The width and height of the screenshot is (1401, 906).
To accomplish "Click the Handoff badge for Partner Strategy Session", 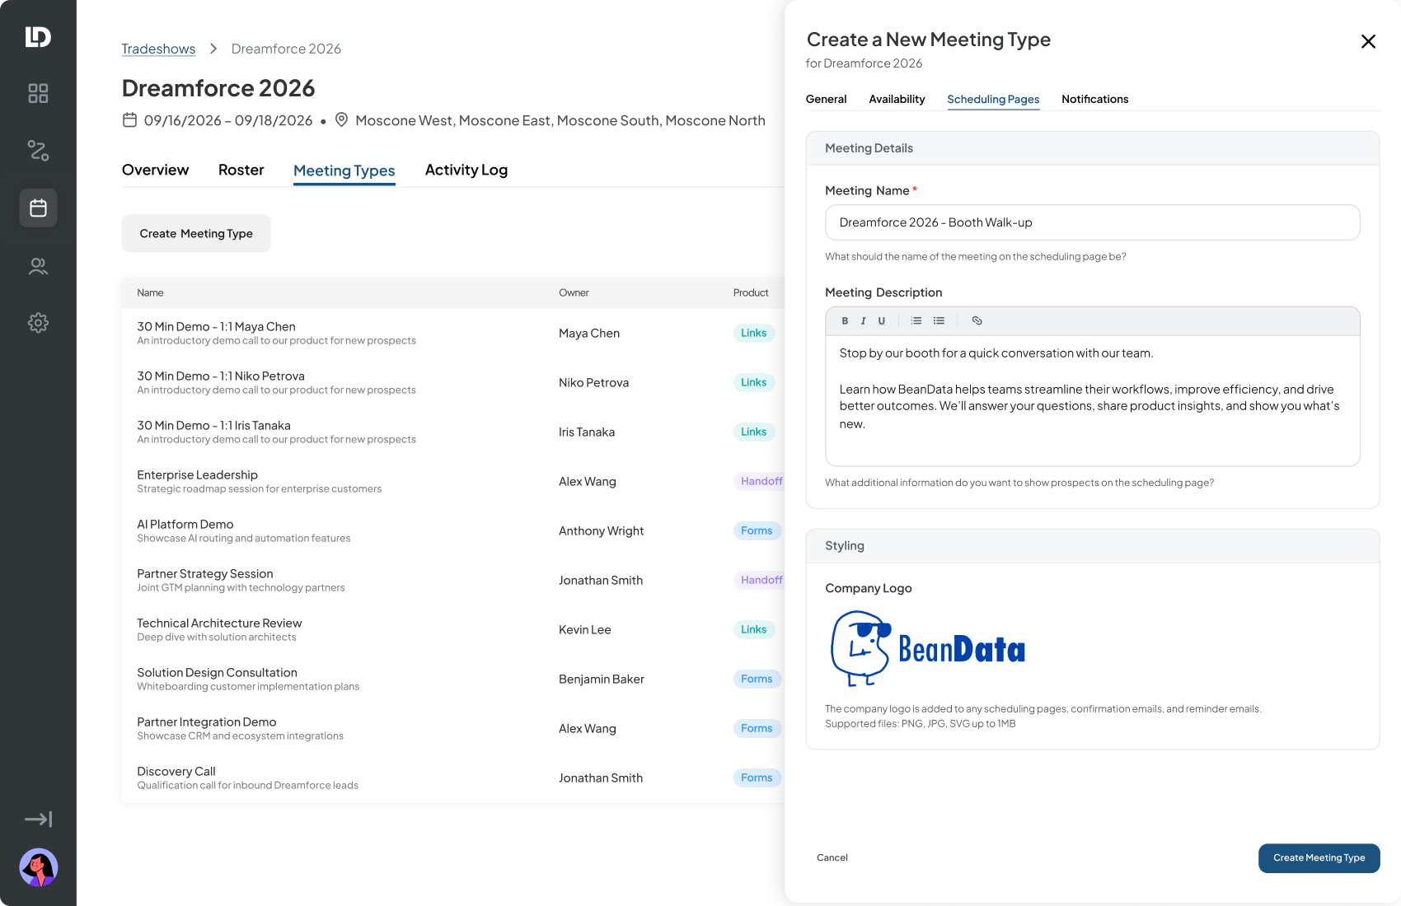I will point(759,580).
